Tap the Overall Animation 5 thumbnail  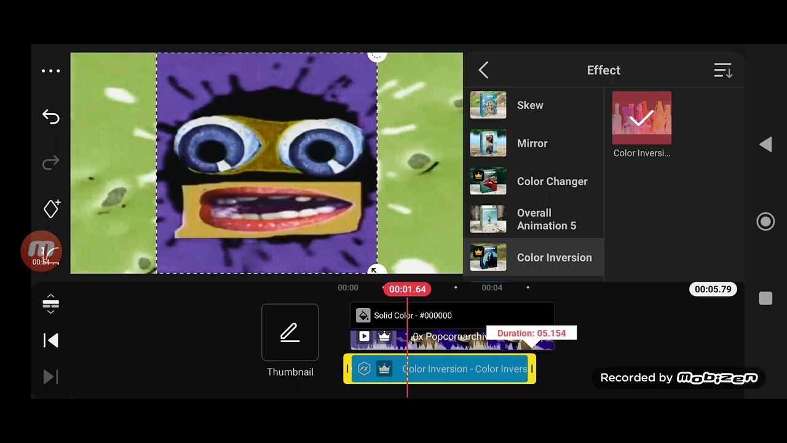tap(488, 220)
